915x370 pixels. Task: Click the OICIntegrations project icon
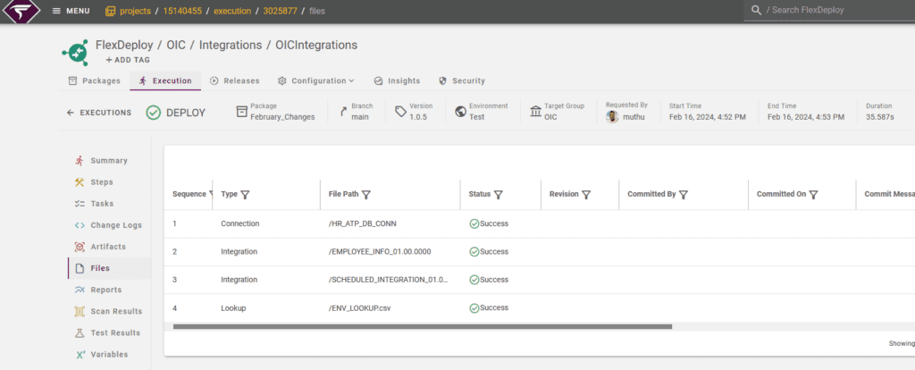click(x=75, y=53)
